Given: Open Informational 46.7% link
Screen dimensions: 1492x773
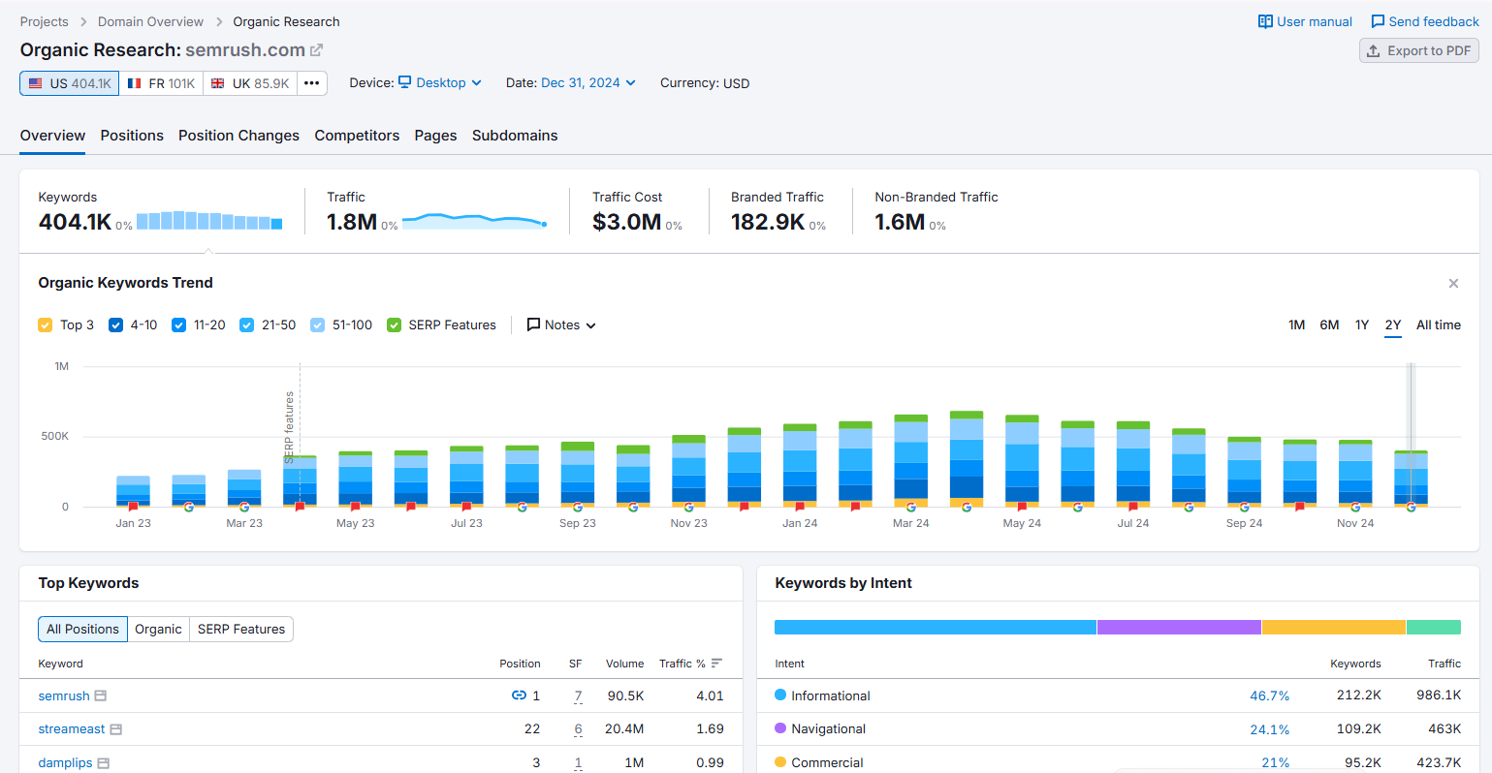Looking at the screenshot, I should (1270, 696).
